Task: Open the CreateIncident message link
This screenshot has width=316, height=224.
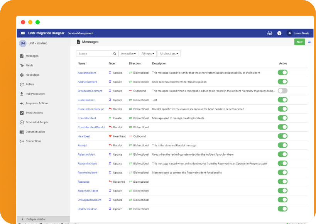Action: pos(87,118)
